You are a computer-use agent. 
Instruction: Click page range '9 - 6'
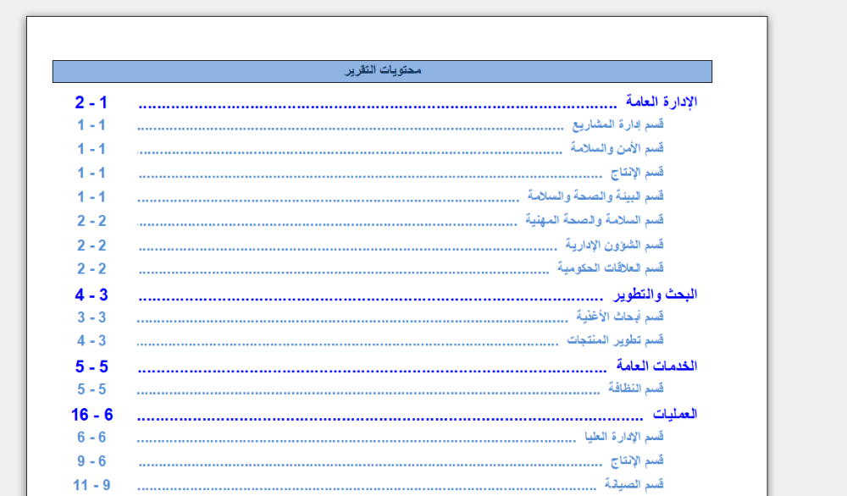point(91,461)
